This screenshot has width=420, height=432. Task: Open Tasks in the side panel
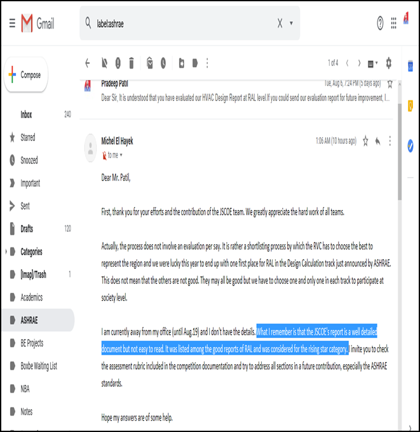tap(410, 146)
